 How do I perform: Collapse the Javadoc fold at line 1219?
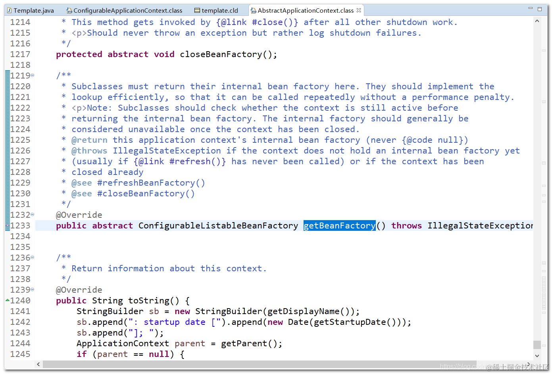(x=33, y=75)
